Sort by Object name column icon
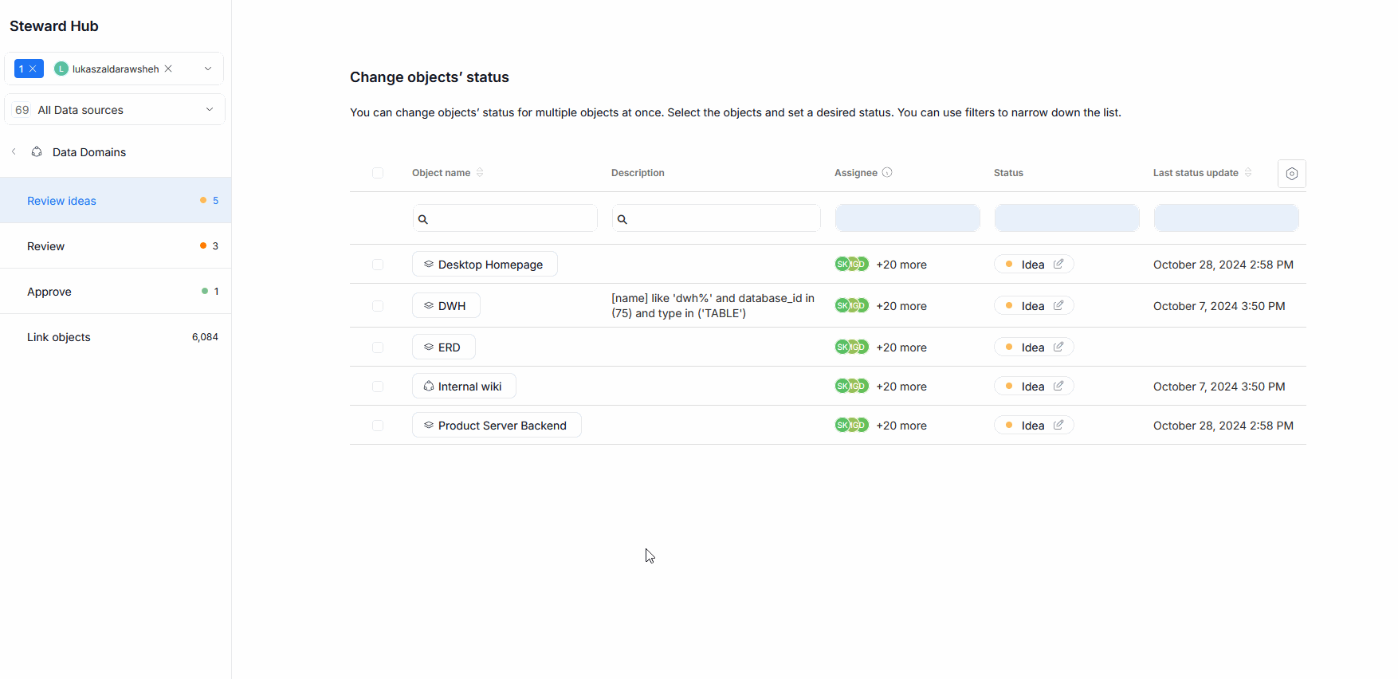Screen dimensions: 1398x679 pos(480,172)
